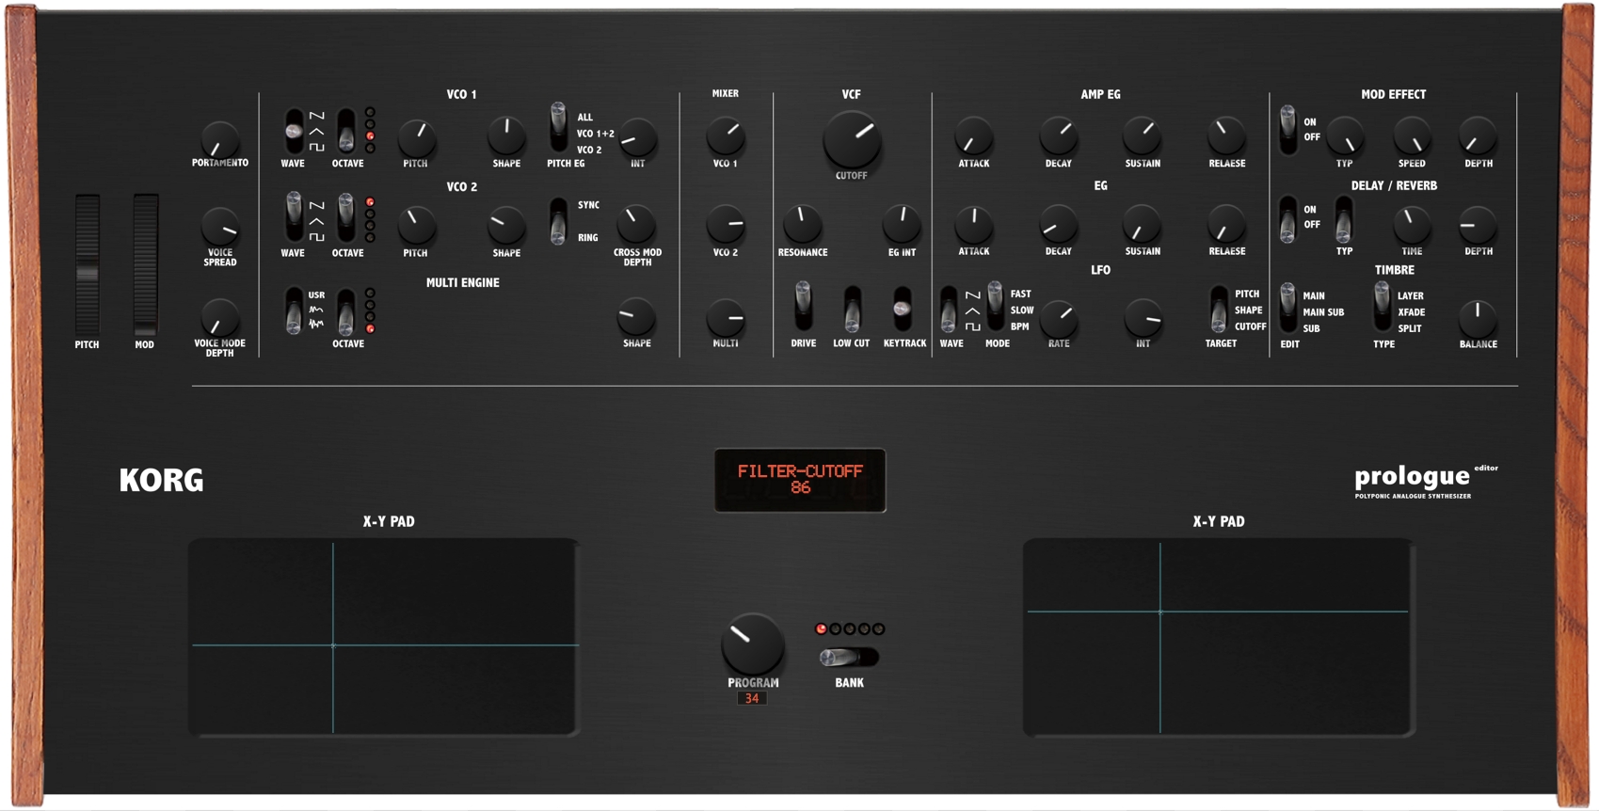Click the Amp EG Release knob

pyautogui.click(x=1226, y=137)
